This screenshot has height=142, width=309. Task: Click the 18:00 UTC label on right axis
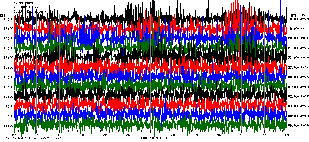[x=293, y=19]
